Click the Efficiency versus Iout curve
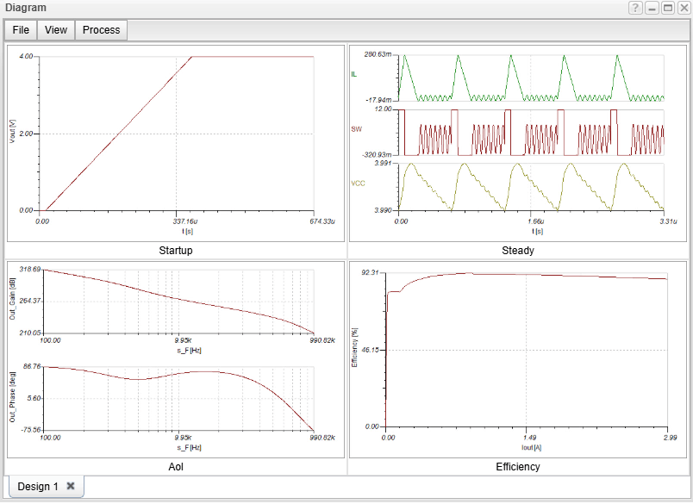This screenshot has width=693, height=504. coord(517,274)
